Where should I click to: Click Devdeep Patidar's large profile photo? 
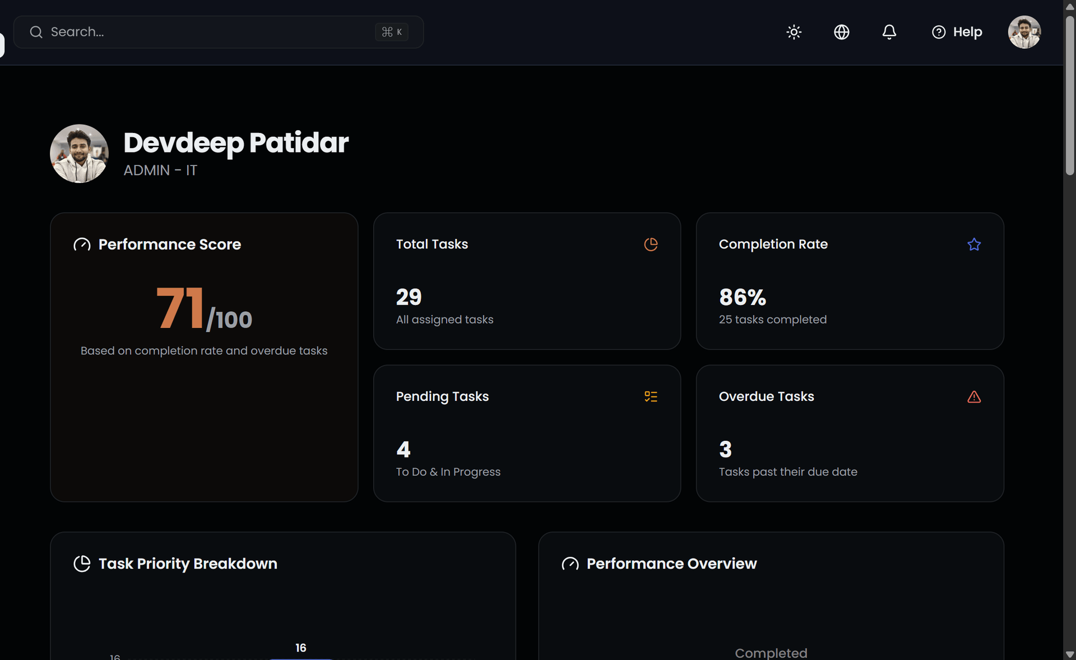coord(79,154)
